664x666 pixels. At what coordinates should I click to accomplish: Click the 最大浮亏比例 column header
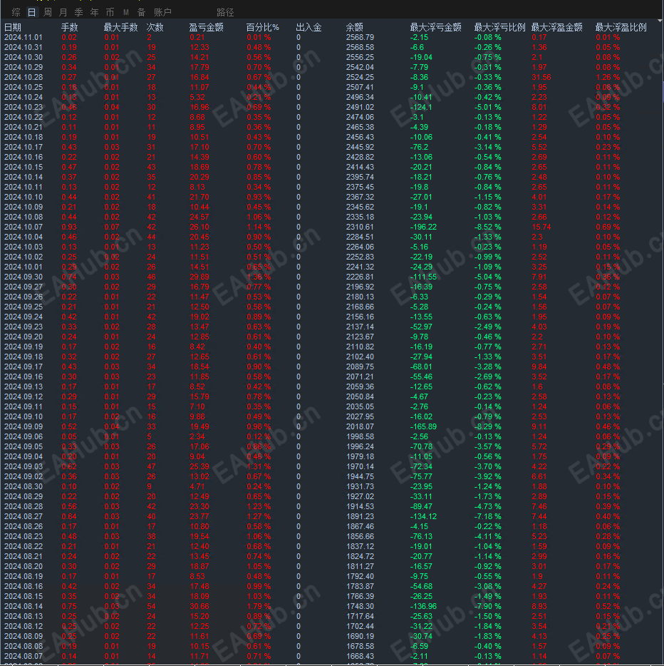pyautogui.click(x=500, y=28)
